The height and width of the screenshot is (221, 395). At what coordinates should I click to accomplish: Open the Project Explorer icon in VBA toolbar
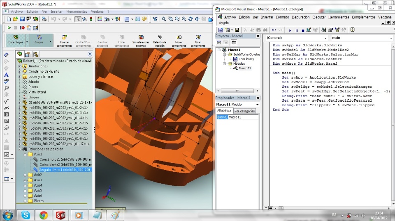click(324, 30)
